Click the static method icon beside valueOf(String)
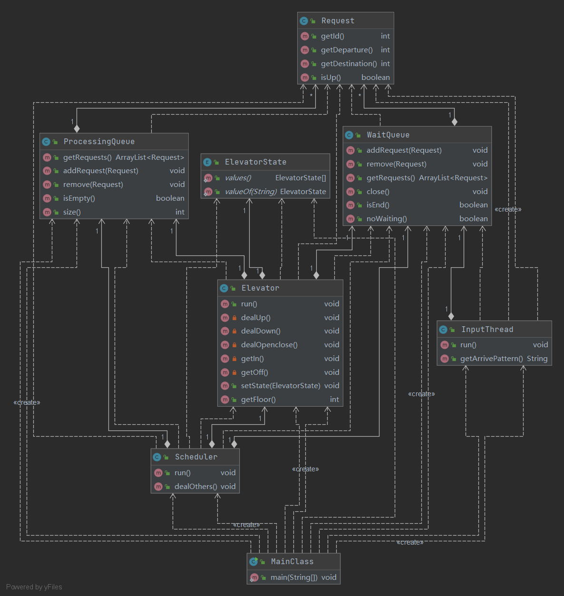Viewport: 564px width, 596px height. pyautogui.click(x=208, y=192)
